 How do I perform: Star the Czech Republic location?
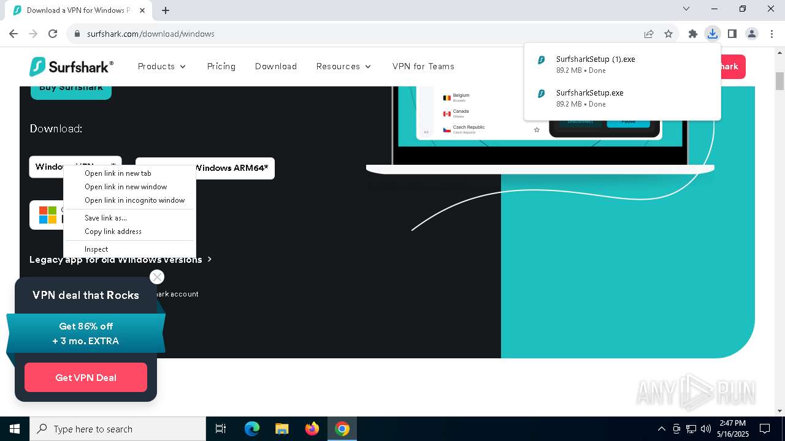pos(537,130)
